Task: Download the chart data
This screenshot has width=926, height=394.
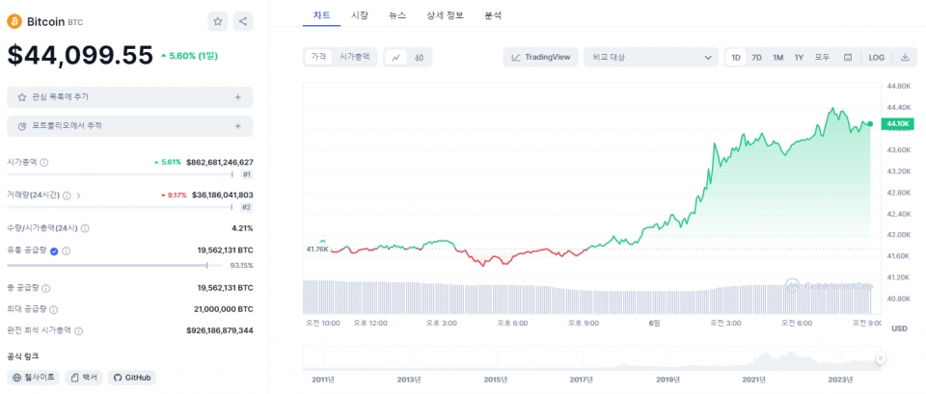Action: pyautogui.click(x=905, y=58)
